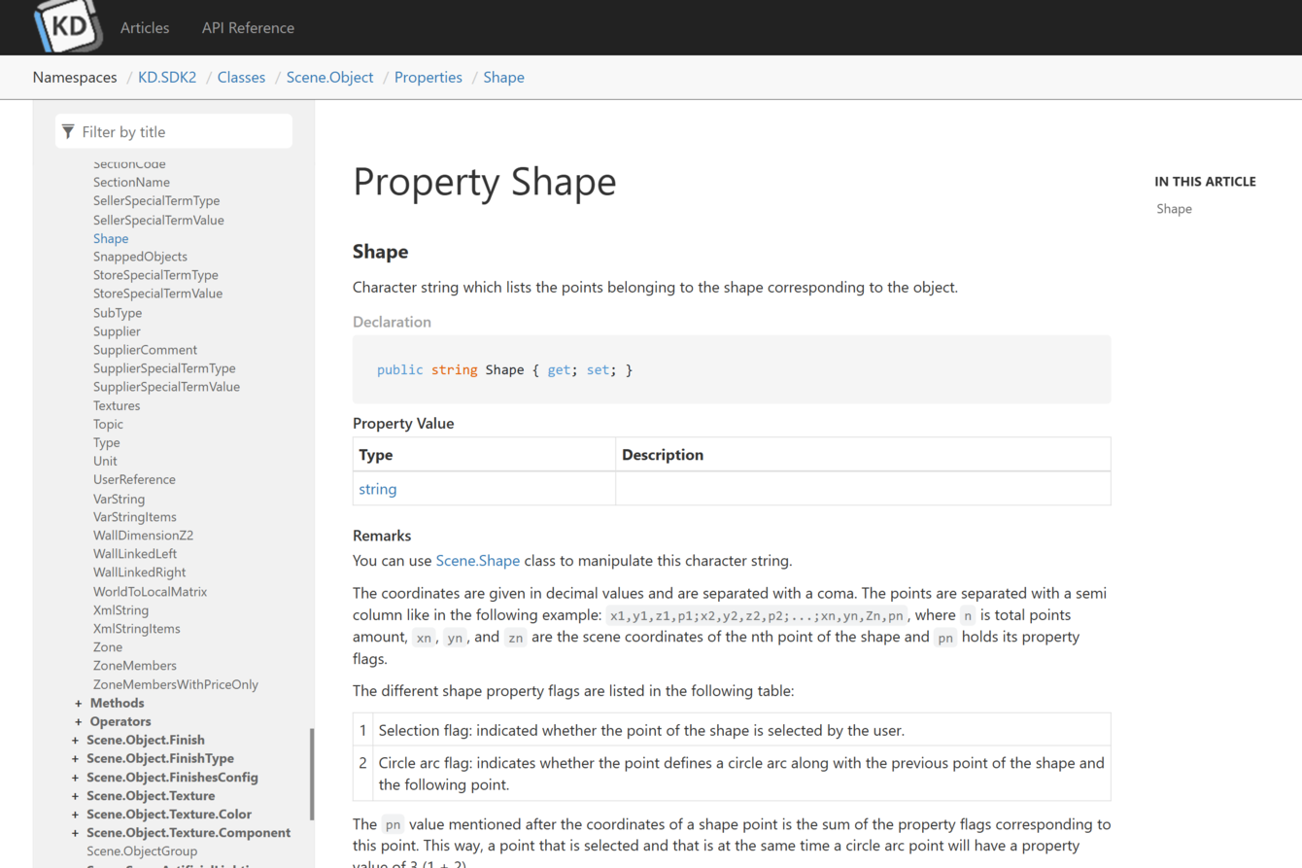Select UserReference in sidebar
Screen dimensions: 1302x868
tap(134, 479)
